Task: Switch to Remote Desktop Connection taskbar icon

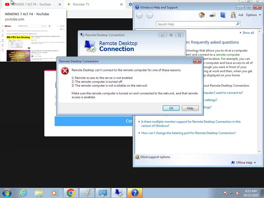Action: [119, 193]
